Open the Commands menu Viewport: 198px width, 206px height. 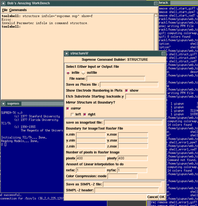18,10
